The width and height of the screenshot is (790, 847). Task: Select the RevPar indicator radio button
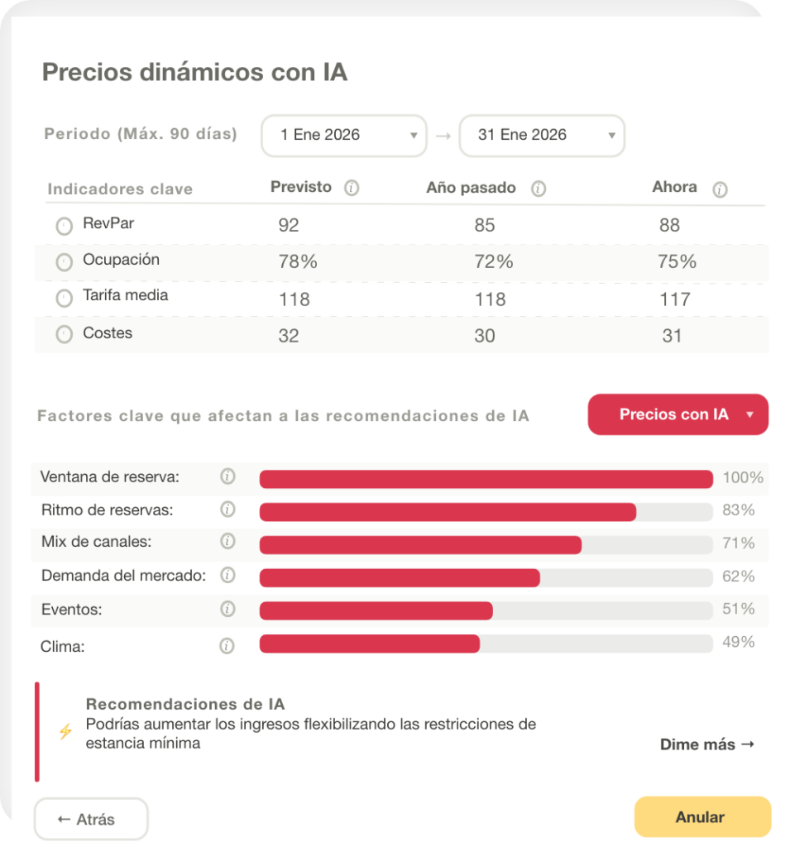click(64, 226)
